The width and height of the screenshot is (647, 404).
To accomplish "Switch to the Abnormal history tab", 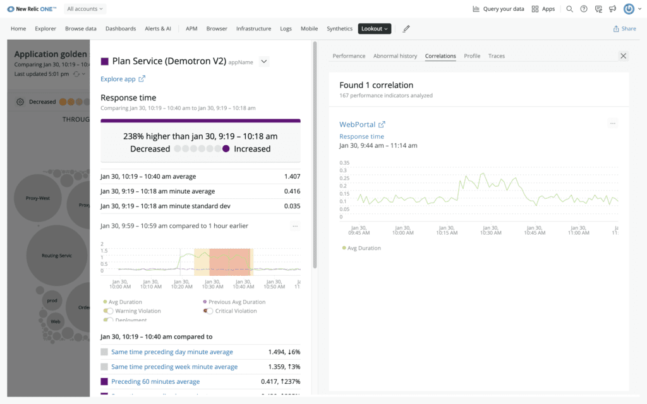I will [x=395, y=56].
